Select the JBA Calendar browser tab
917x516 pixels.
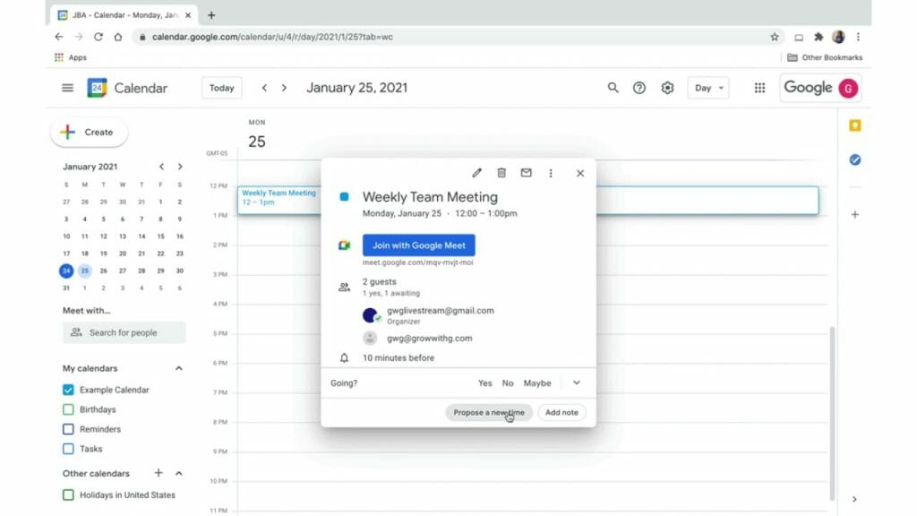coord(124,15)
